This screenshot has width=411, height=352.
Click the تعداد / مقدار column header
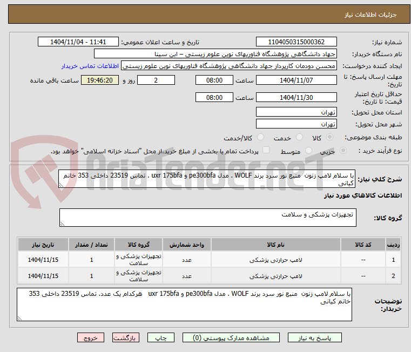tap(91, 245)
